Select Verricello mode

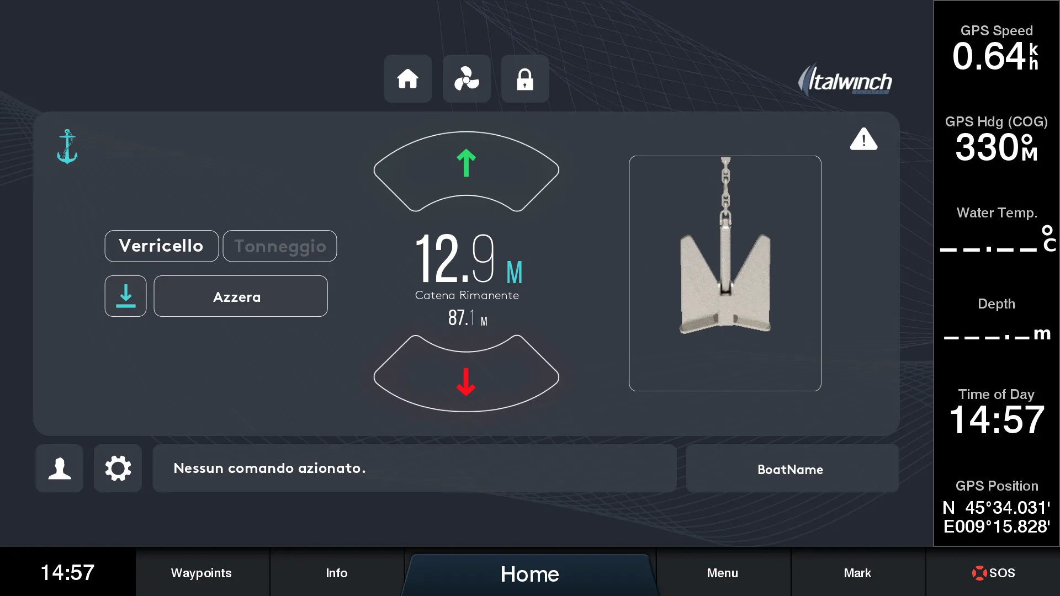click(x=161, y=246)
